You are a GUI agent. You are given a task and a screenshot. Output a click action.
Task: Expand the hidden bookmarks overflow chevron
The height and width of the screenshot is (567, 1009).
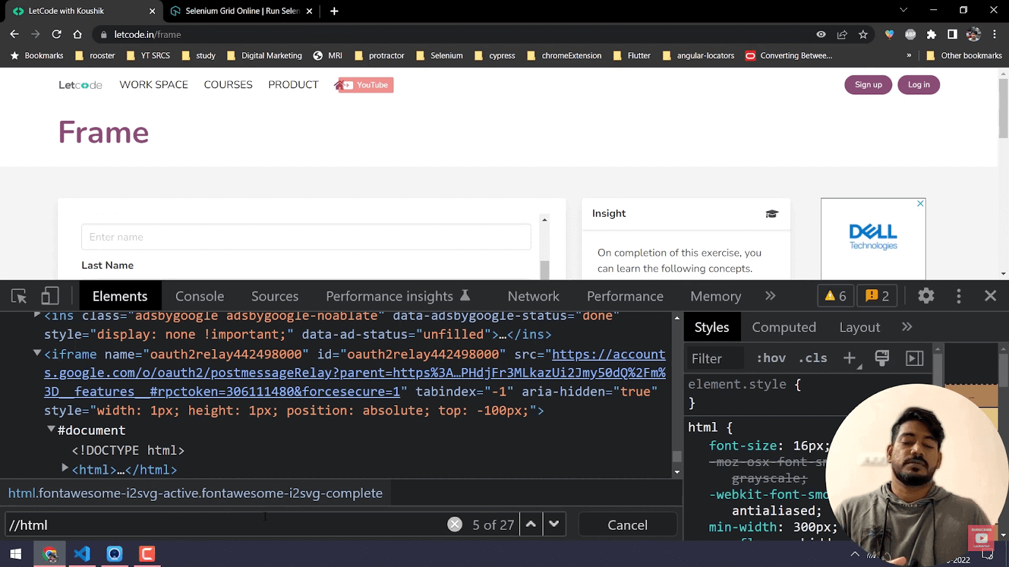click(909, 55)
